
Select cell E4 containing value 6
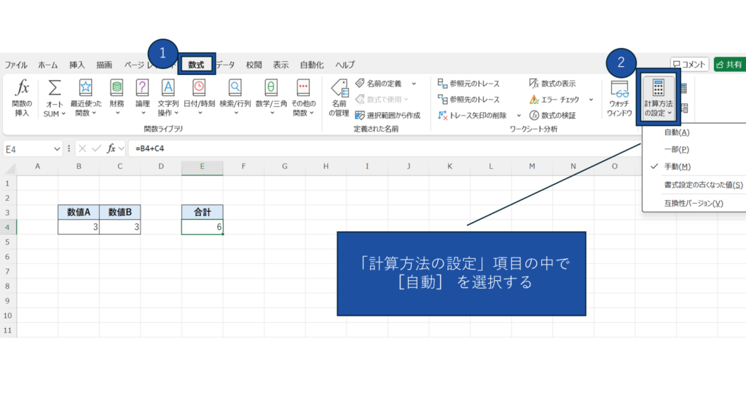pyautogui.click(x=203, y=227)
